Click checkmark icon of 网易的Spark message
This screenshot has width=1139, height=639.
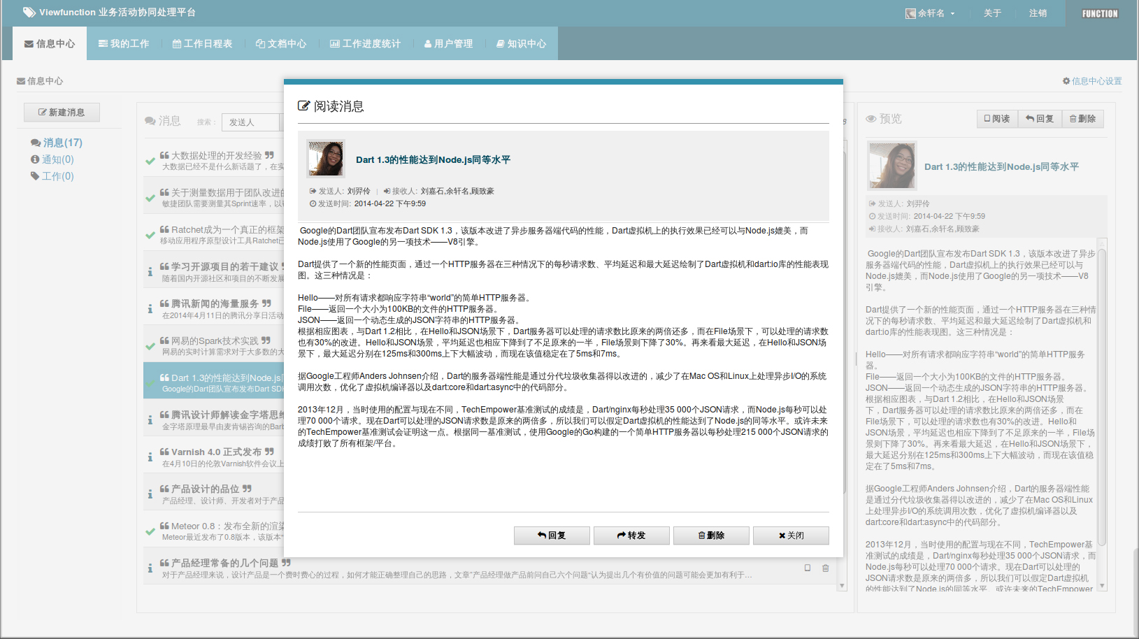pos(150,346)
